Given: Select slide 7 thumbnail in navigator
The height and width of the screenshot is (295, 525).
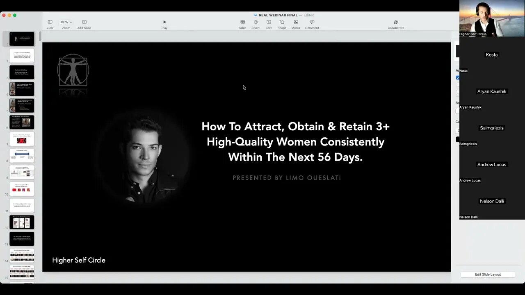Looking at the screenshot, I should (x=22, y=139).
